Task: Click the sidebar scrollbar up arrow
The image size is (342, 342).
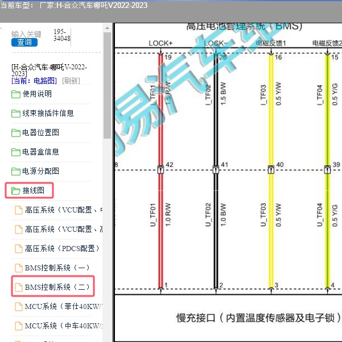Action: pyautogui.click(x=107, y=28)
